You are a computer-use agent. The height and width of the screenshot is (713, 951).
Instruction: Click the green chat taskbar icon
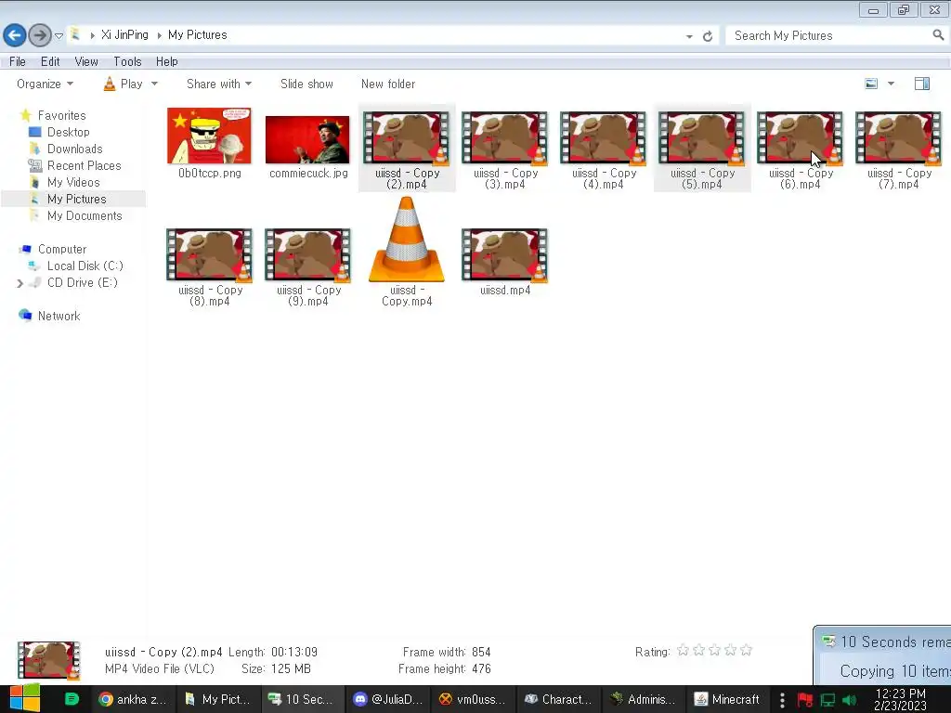[x=72, y=699]
